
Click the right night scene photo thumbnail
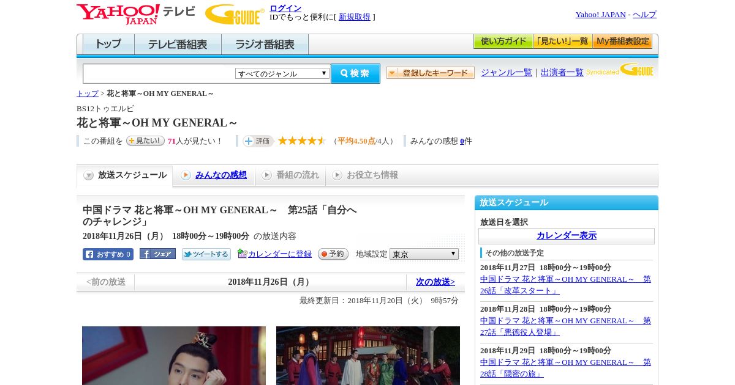pos(368,356)
